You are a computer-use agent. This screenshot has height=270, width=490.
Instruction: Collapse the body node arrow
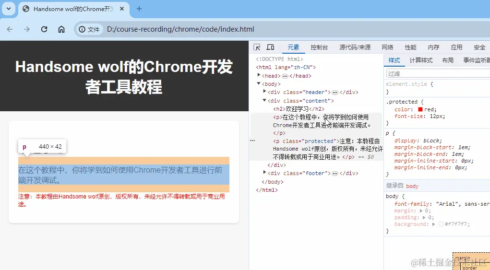(259, 83)
